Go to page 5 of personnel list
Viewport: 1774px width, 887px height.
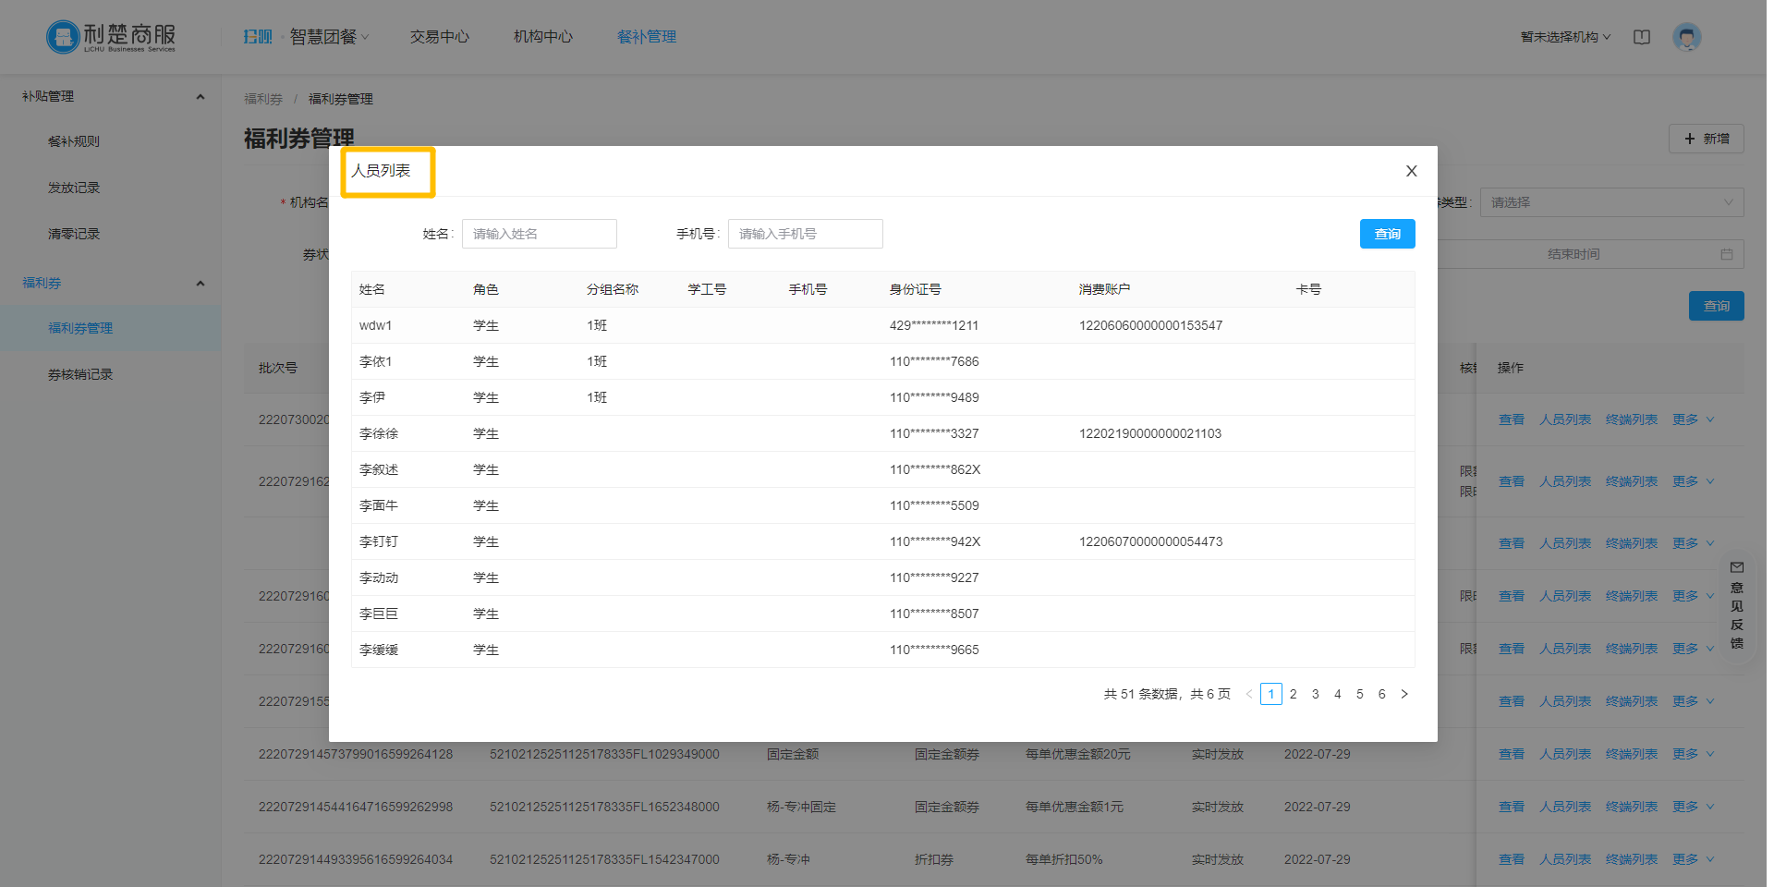[1360, 694]
